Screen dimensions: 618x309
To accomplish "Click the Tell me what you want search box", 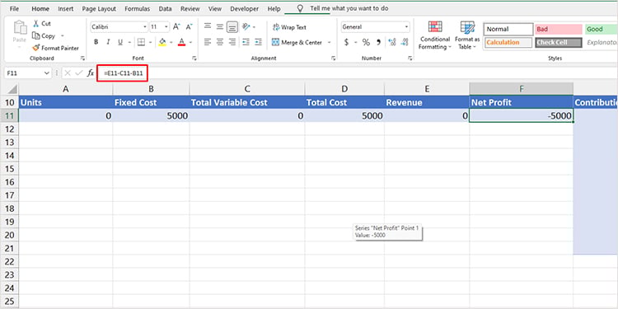I will click(x=349, y=8).
